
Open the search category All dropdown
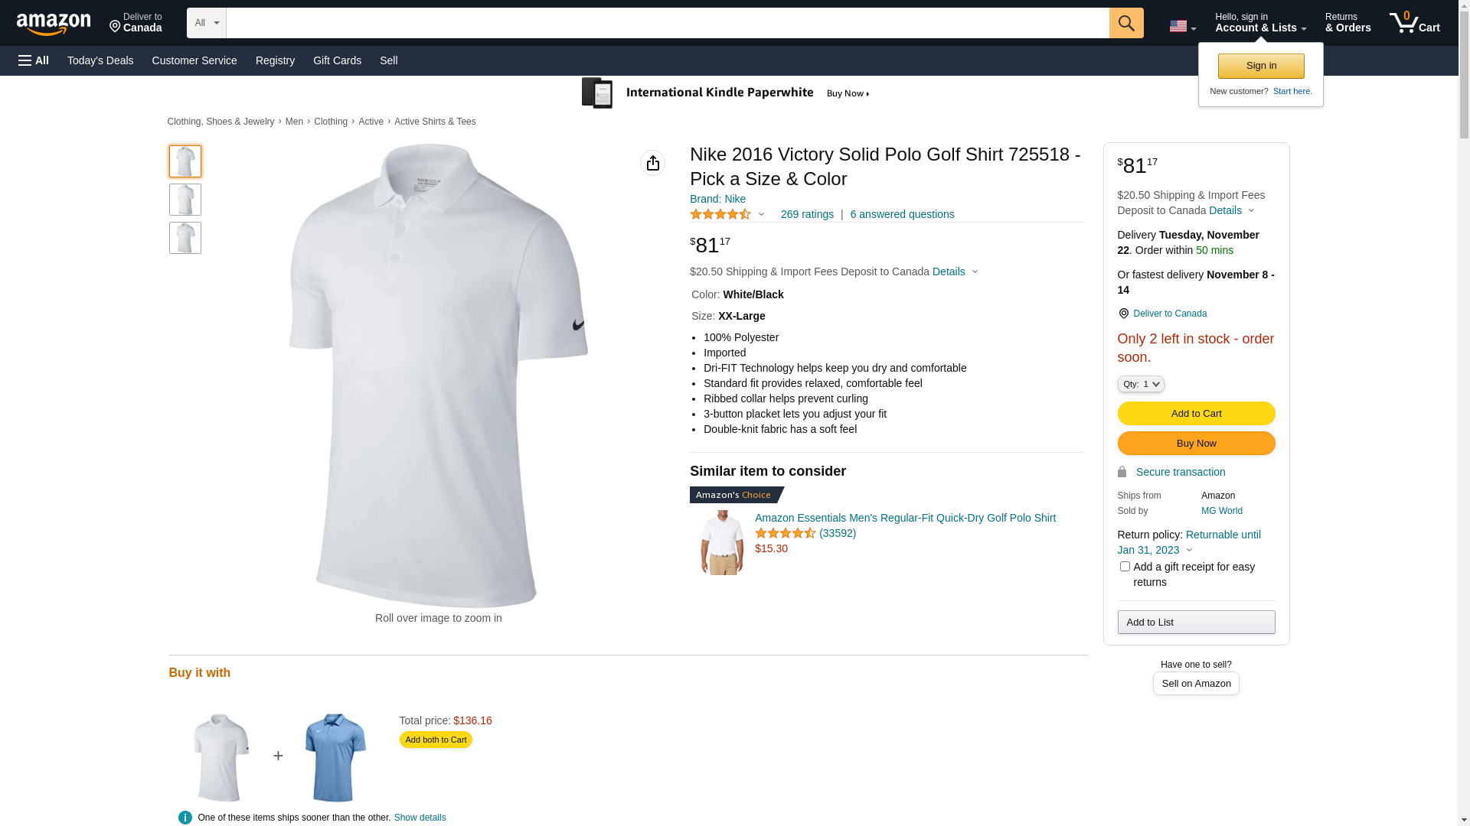[207, 23]
